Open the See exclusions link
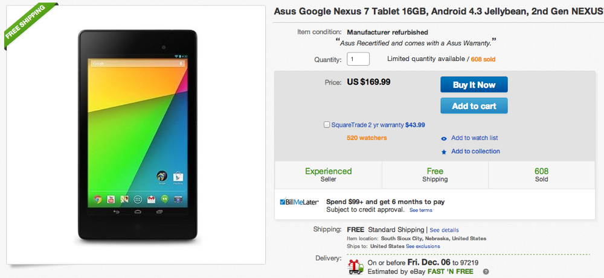 click(423, 246)
